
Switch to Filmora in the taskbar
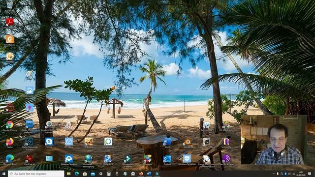point(157,174)
